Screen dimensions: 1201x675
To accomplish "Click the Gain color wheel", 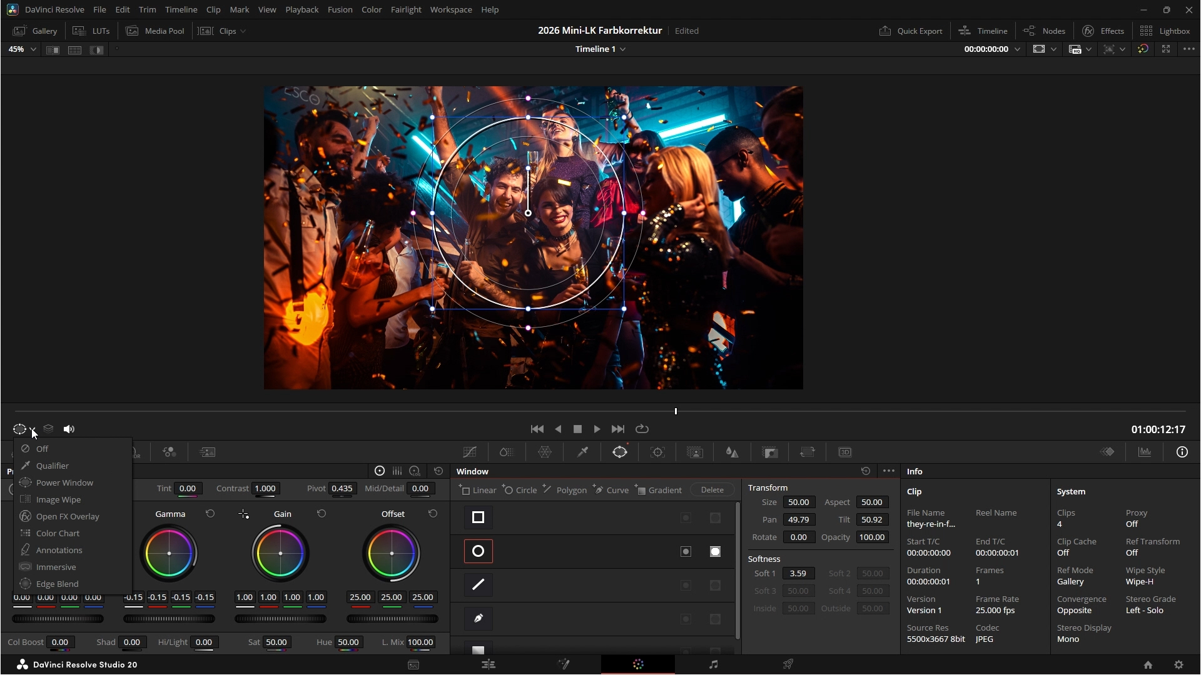I will [280, 553].
